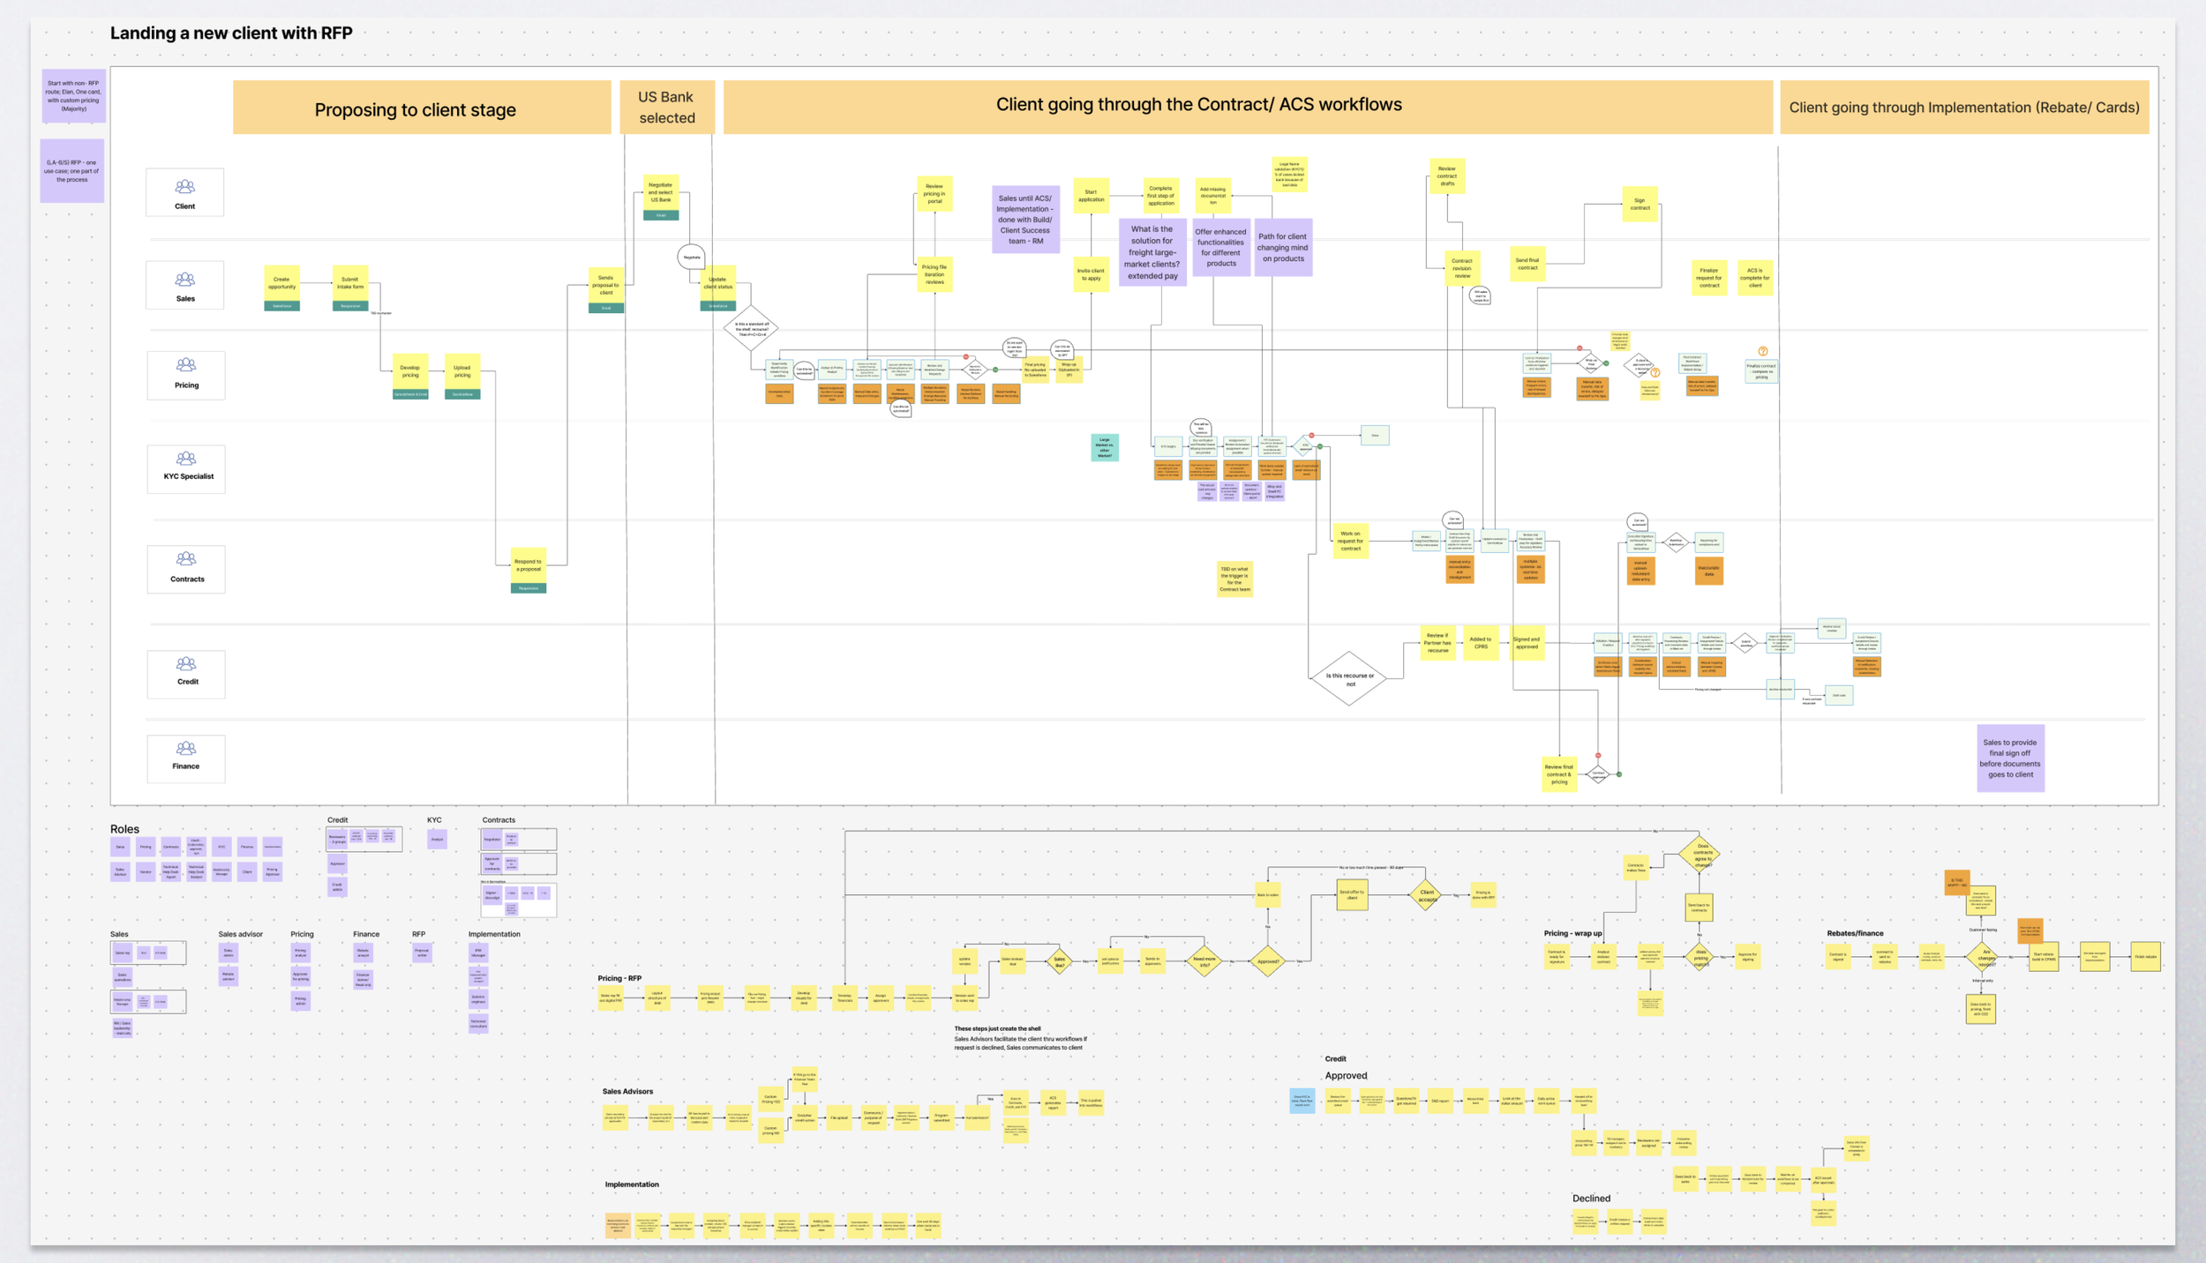Select 'Path for client changing mind' note
Image resolution: width=2206 pixels, height=1263 pixels.
pos(1283,248)
